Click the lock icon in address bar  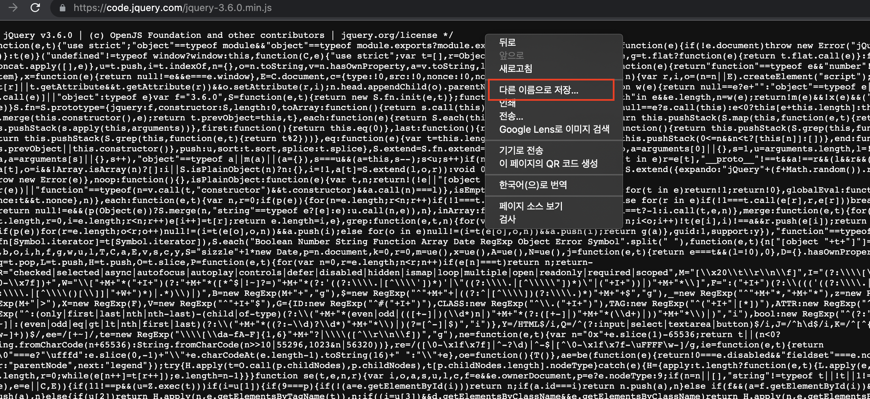(x=62, y=8)
